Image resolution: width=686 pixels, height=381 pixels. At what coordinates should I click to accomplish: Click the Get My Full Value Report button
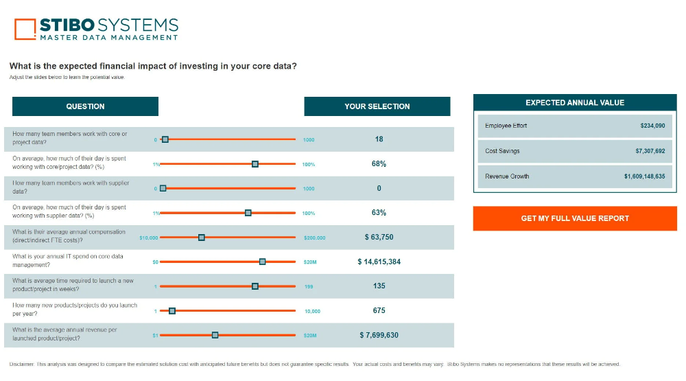[575, 218]
